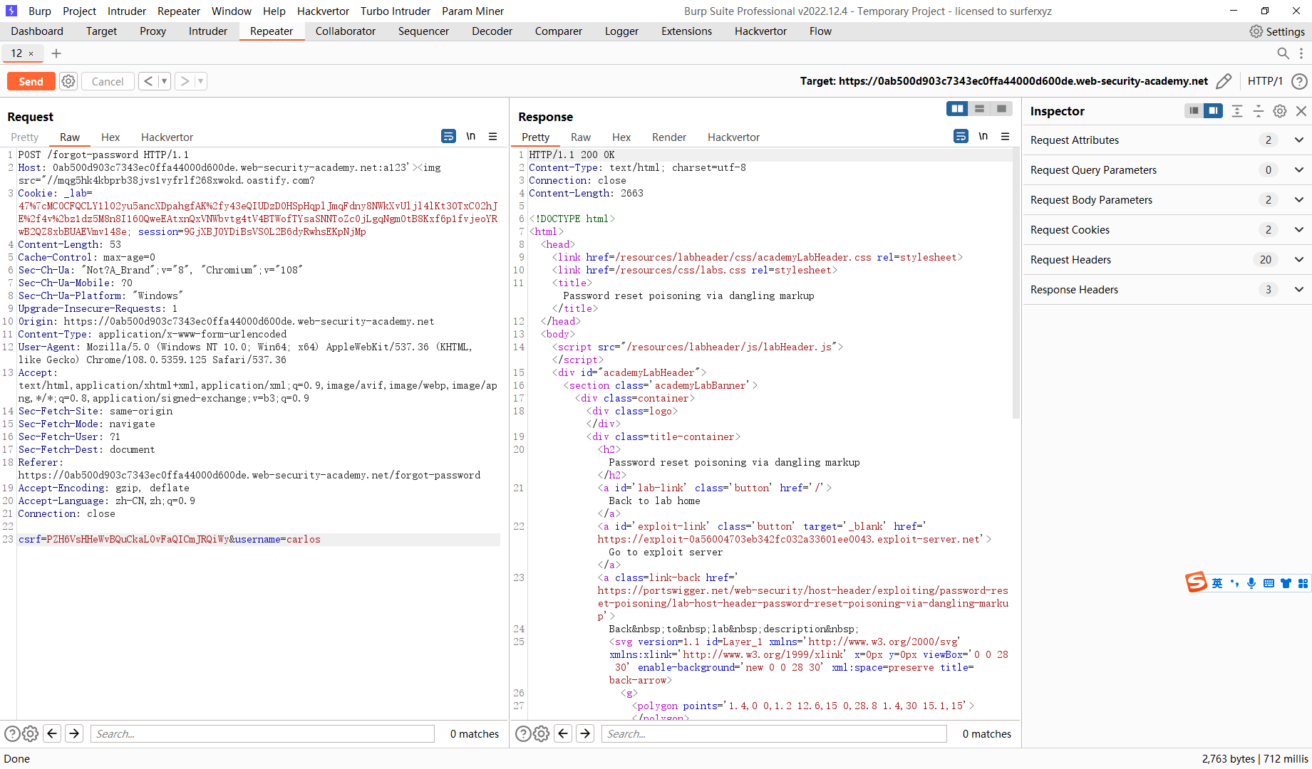Click Sogou IME S logo
This screenshot has height=769, width=1312.
1197,582
